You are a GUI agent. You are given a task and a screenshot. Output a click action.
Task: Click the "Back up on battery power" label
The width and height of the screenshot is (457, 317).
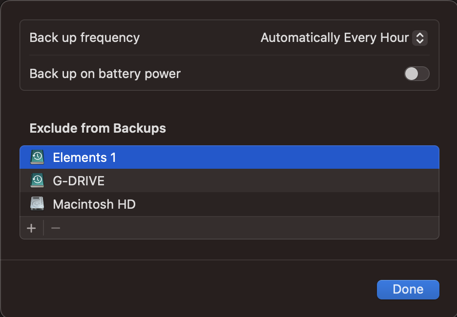105,74
